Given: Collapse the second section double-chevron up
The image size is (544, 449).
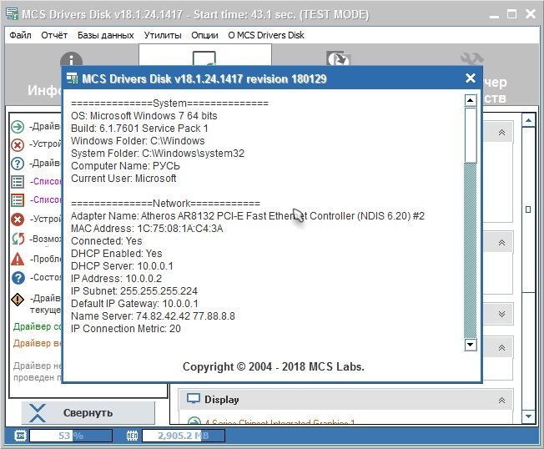Looking at the screenshot, I should (501, 243).
